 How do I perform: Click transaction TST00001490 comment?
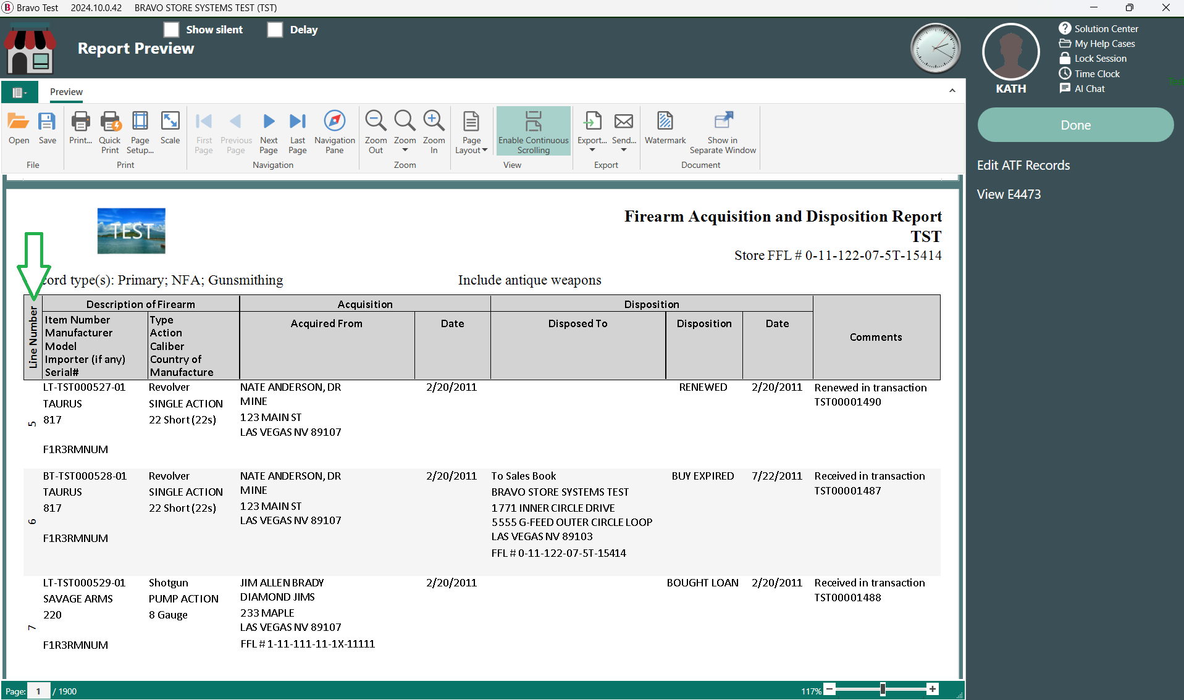(847, 402)
